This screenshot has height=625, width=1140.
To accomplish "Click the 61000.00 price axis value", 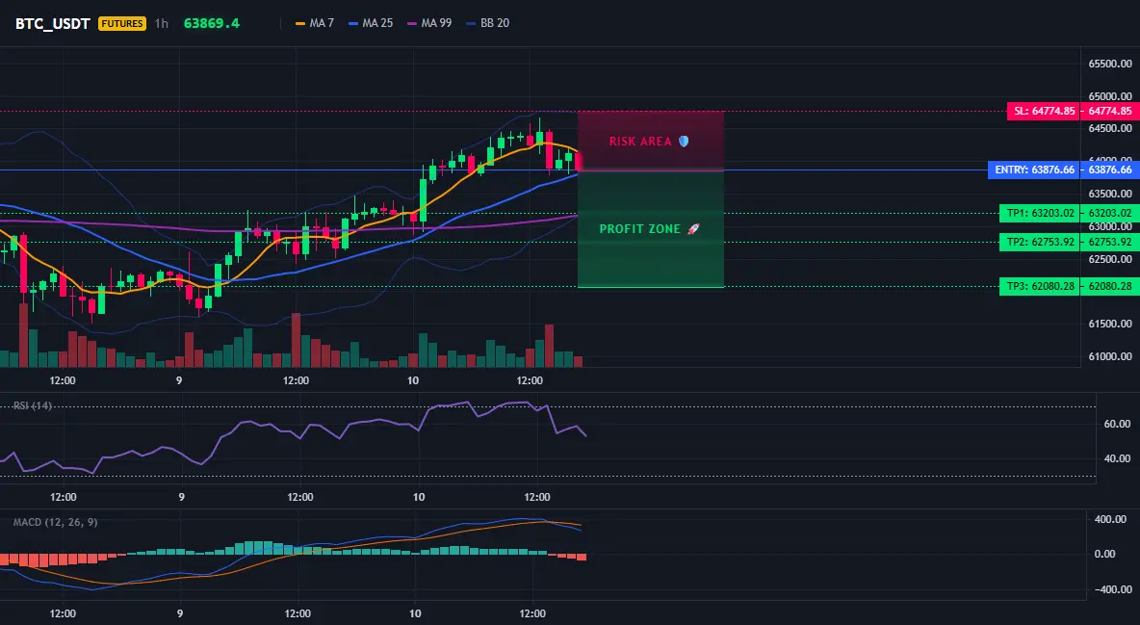I will (x=1110, y=356).
